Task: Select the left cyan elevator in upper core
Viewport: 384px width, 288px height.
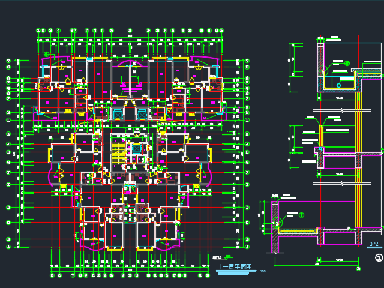Action: coord(117,113)
